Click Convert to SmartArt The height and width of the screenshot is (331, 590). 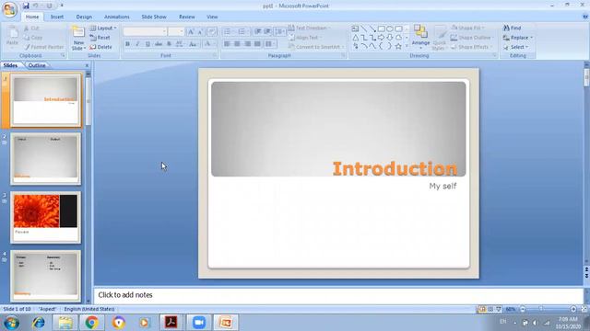(316, 47)
